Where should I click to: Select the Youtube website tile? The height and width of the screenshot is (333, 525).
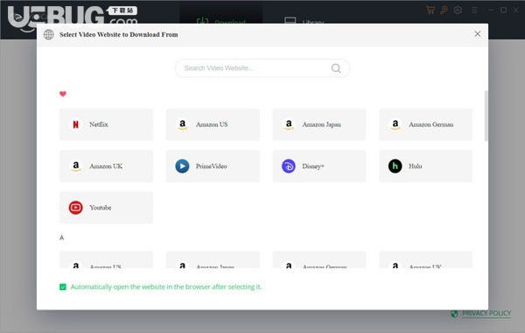click(x=106, y=208)
